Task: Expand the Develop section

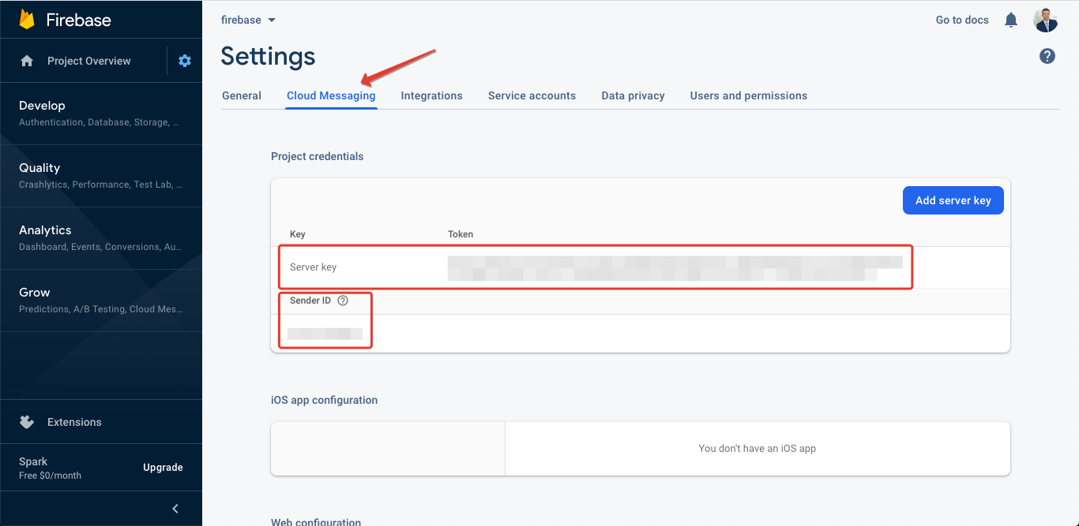Action: tap(101, 113)
